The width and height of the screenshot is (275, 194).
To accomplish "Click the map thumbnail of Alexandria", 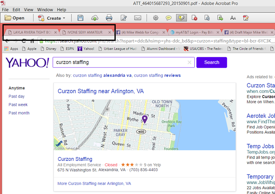I will [x=145, y=125].
